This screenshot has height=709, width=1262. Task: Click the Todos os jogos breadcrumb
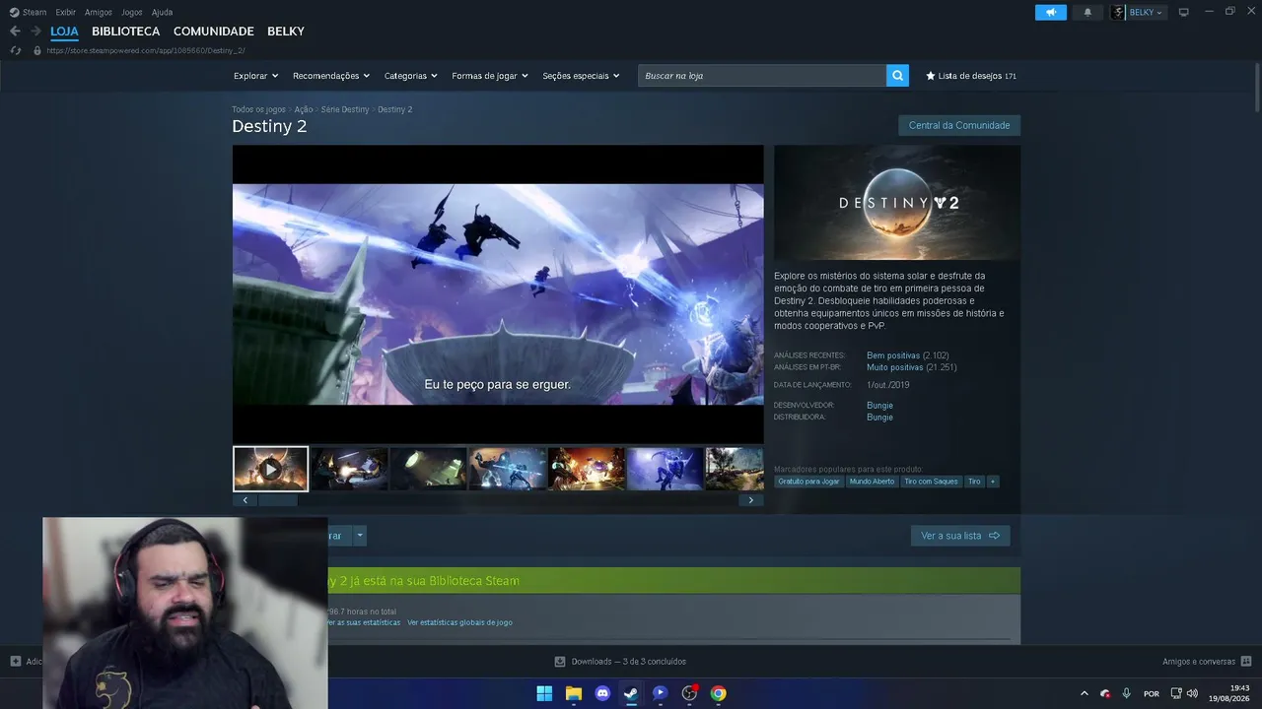coord(258,109)
